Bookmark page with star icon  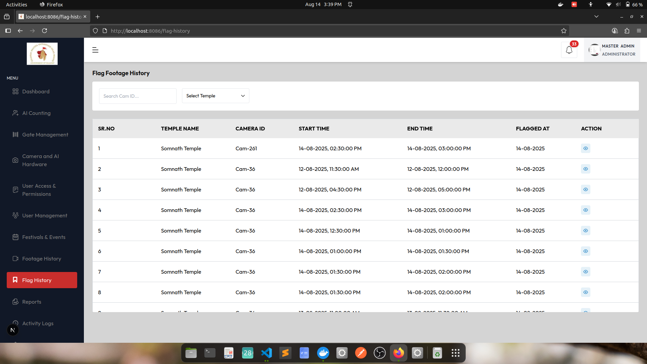(x=564, y=31)
